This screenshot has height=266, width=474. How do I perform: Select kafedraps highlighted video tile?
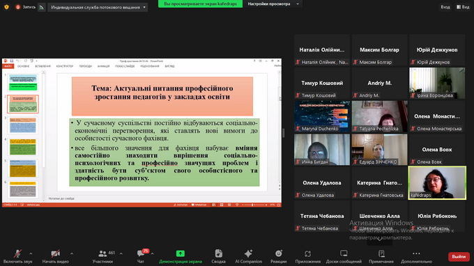pyautogui.click(x=437, y=182)
